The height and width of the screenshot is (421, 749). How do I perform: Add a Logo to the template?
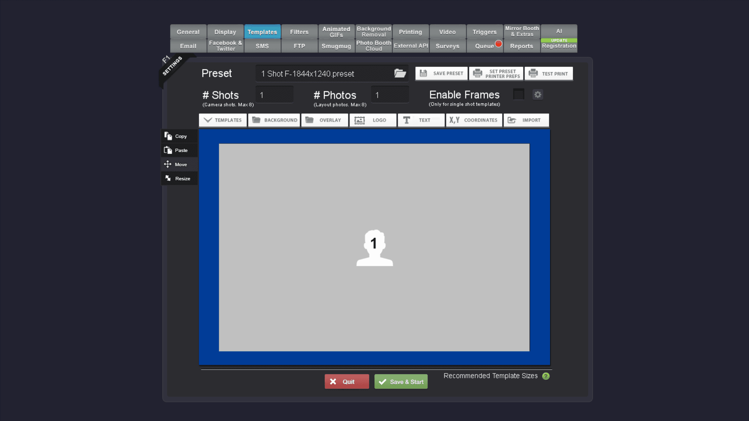tap(373, 120)
